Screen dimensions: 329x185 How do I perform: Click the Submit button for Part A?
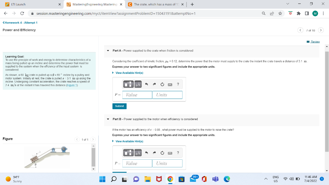coord(119,106)
